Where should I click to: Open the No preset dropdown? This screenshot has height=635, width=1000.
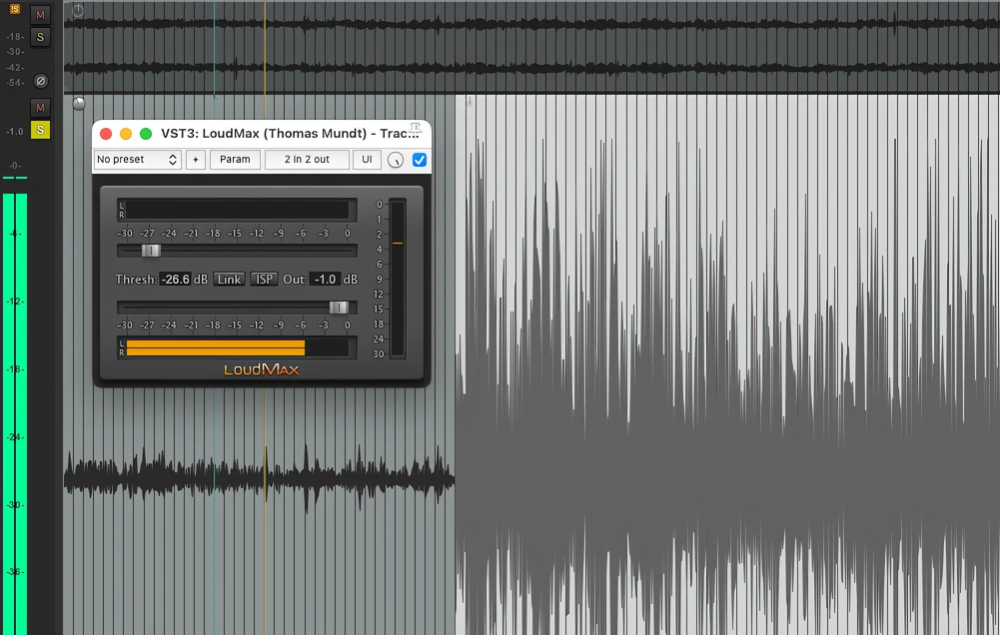138,160
